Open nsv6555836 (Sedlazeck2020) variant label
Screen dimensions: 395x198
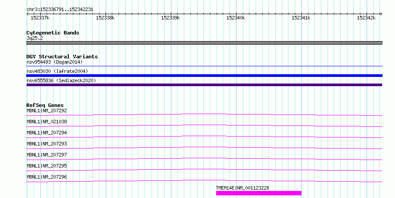point(61,80)
